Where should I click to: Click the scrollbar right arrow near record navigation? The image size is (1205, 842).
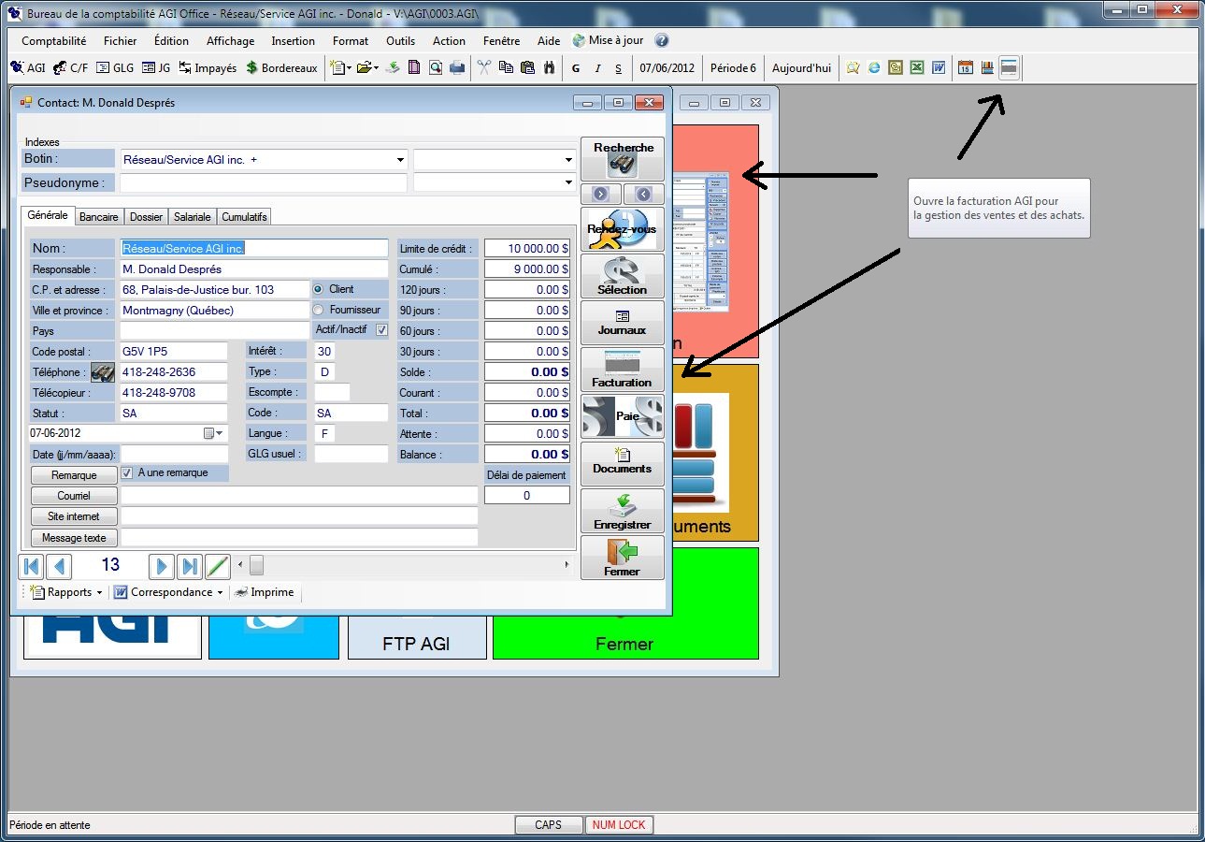pos(567,565)
